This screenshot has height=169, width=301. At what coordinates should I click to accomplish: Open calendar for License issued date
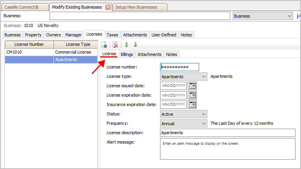[x=192, y=86]
